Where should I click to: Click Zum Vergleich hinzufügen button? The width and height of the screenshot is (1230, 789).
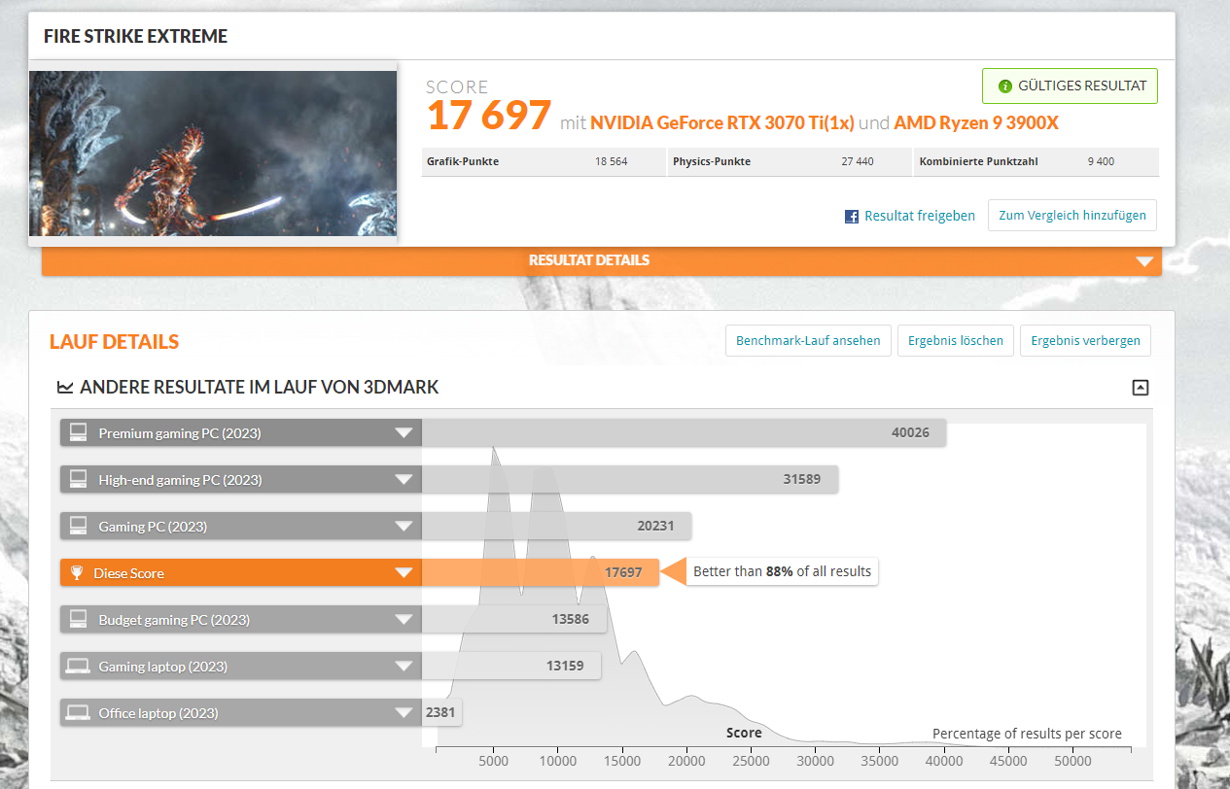(x=1072, y=215)
